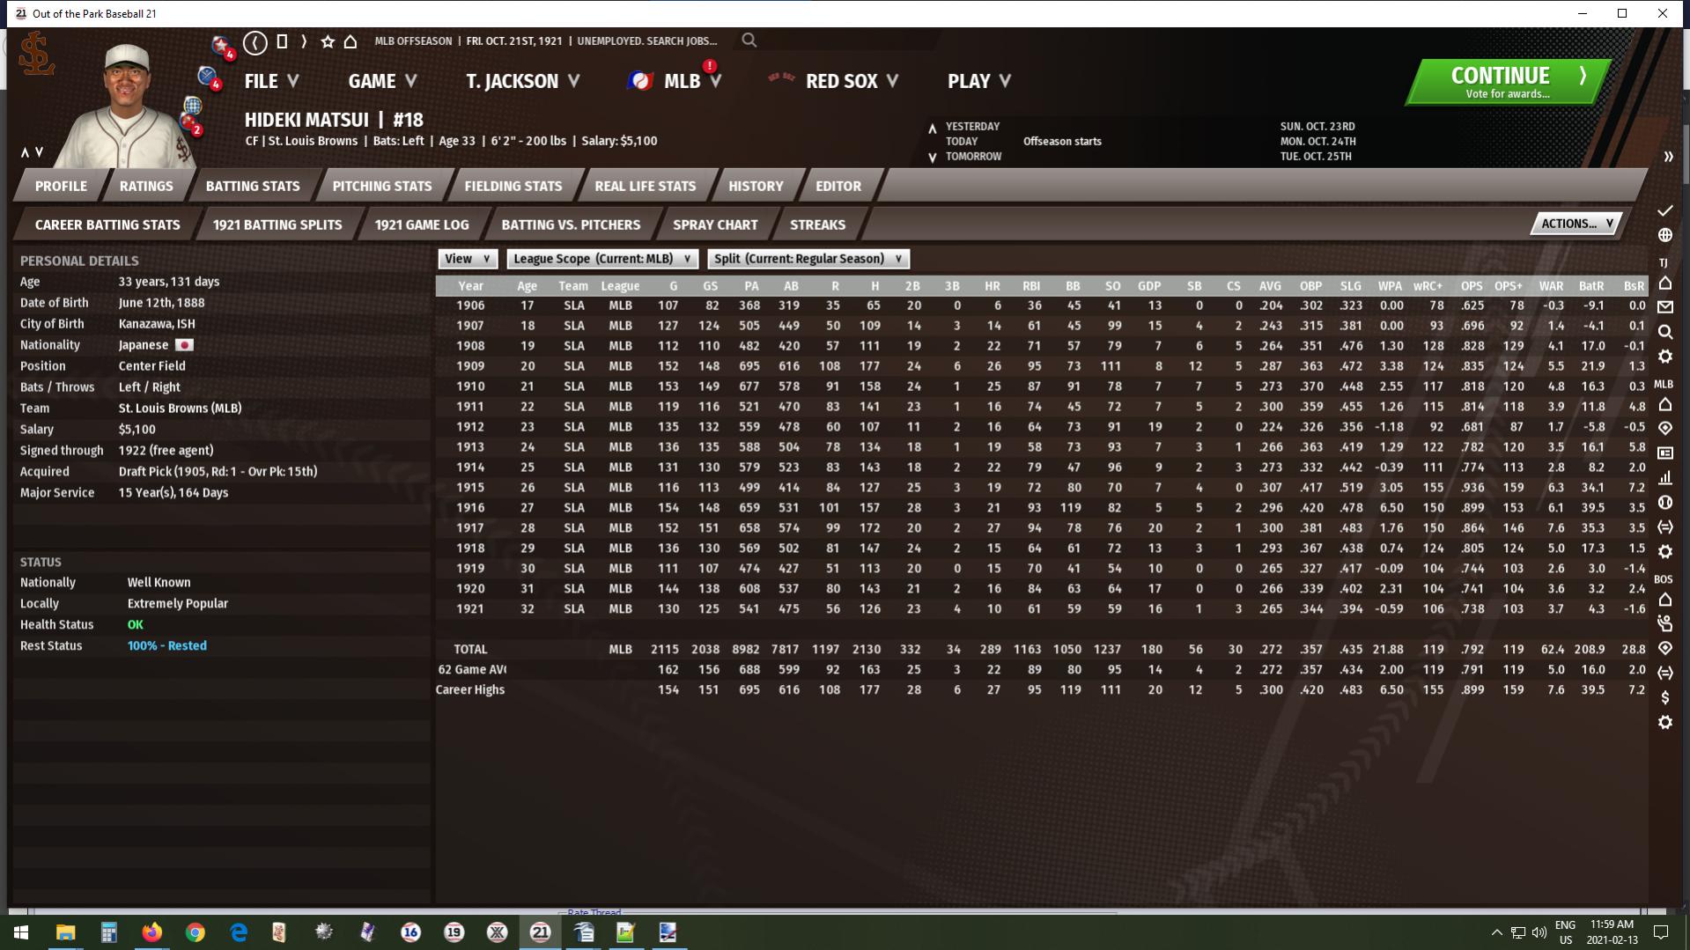The height and width of the screenshot is (950, 1690).
Task: Open the RED SOX team menu
Action: click(x=852, y=81)
